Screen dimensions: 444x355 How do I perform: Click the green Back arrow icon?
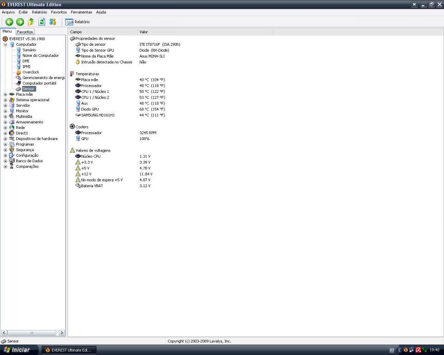pos(9,22)
